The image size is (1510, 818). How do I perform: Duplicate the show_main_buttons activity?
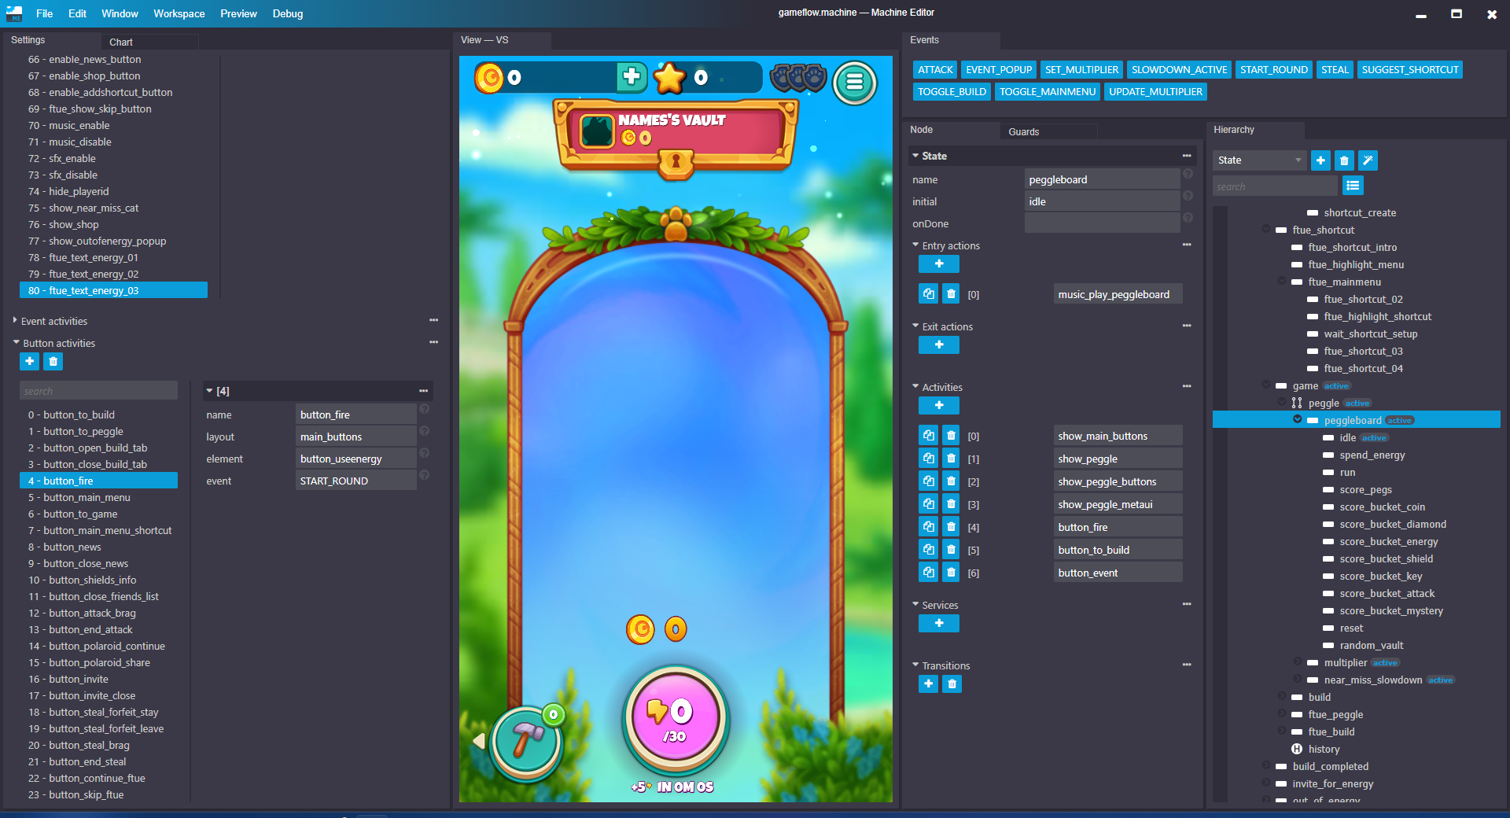click(x=928, y=436)
